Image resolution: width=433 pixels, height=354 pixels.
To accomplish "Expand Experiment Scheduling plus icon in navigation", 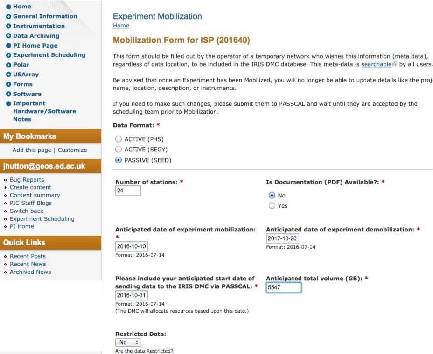I will click(x=8, y=55).
